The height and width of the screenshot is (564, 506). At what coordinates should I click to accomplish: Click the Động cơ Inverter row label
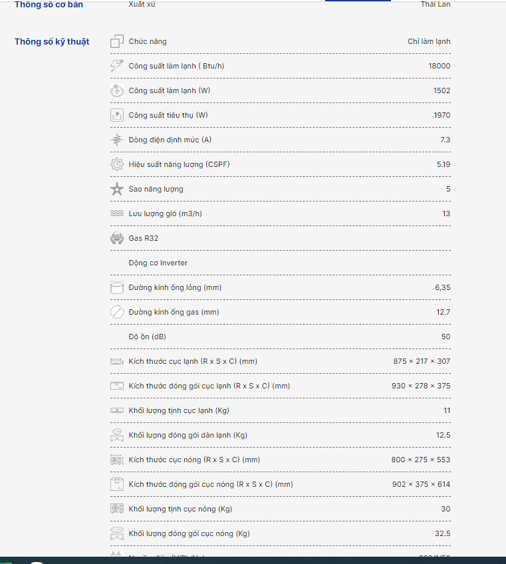(158, 263)
